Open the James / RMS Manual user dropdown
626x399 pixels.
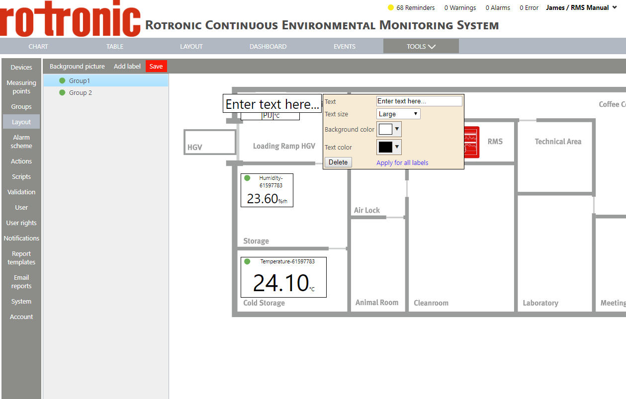581,7
